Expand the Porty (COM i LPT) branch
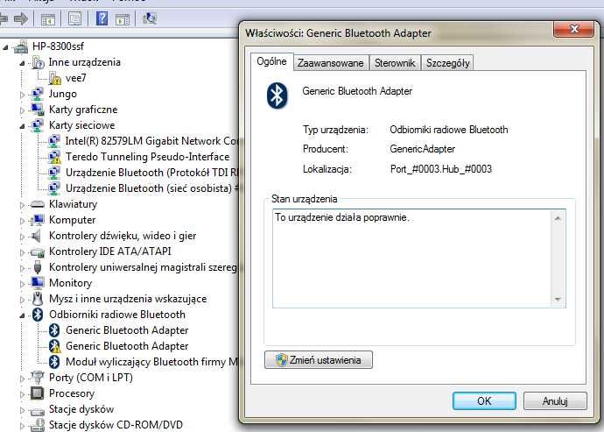The width and height of the screenshot is (604, 432). coord(22,379)
